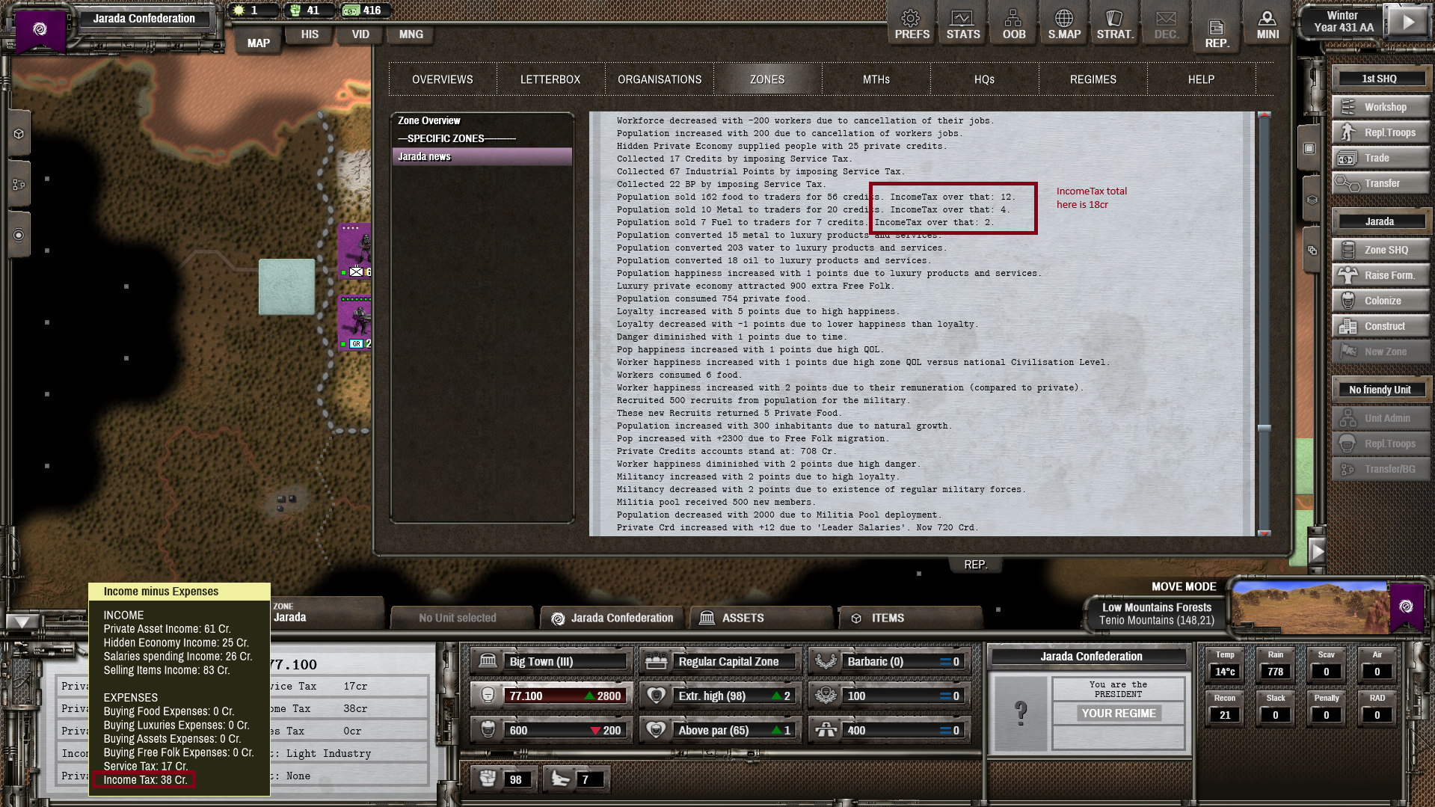This screenshot has height=807, width=1435.
Task: Click the YOUR REGIME button
Action: click(1119, 714)
